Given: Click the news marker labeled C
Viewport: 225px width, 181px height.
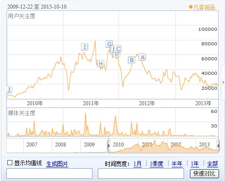Looking at the screenshot, I should tap(118, 49).
